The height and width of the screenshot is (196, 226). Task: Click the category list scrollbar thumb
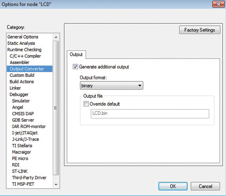(56, 107)
